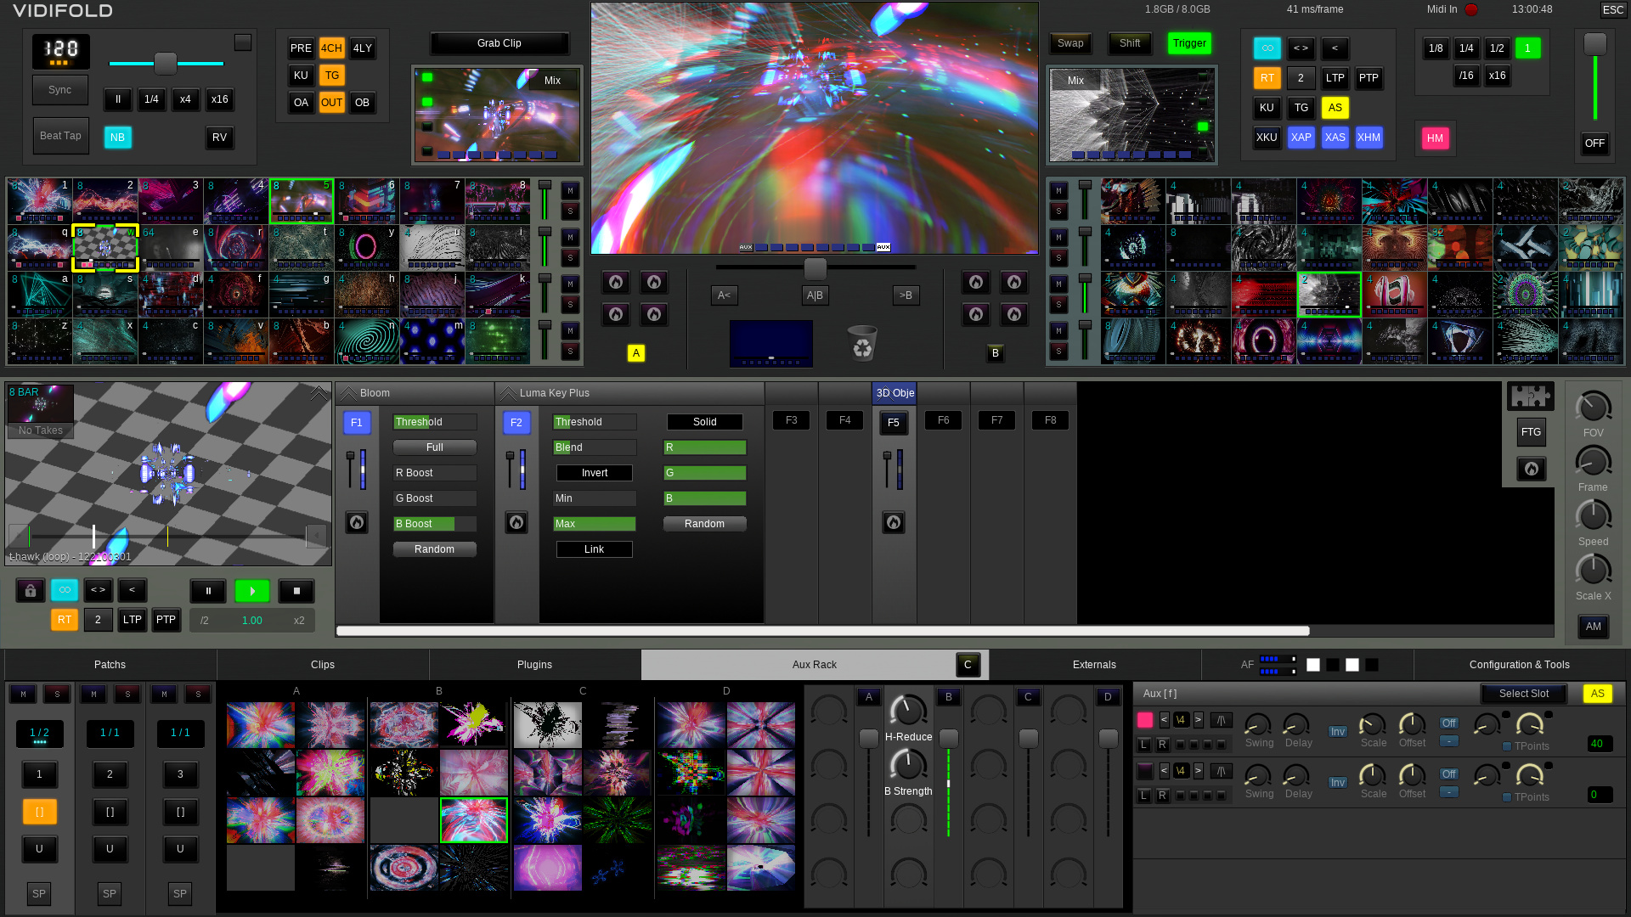Click the flame icon in Bloom F1 strip
This screenshot has height=917, width=1631.
point(357,522)
